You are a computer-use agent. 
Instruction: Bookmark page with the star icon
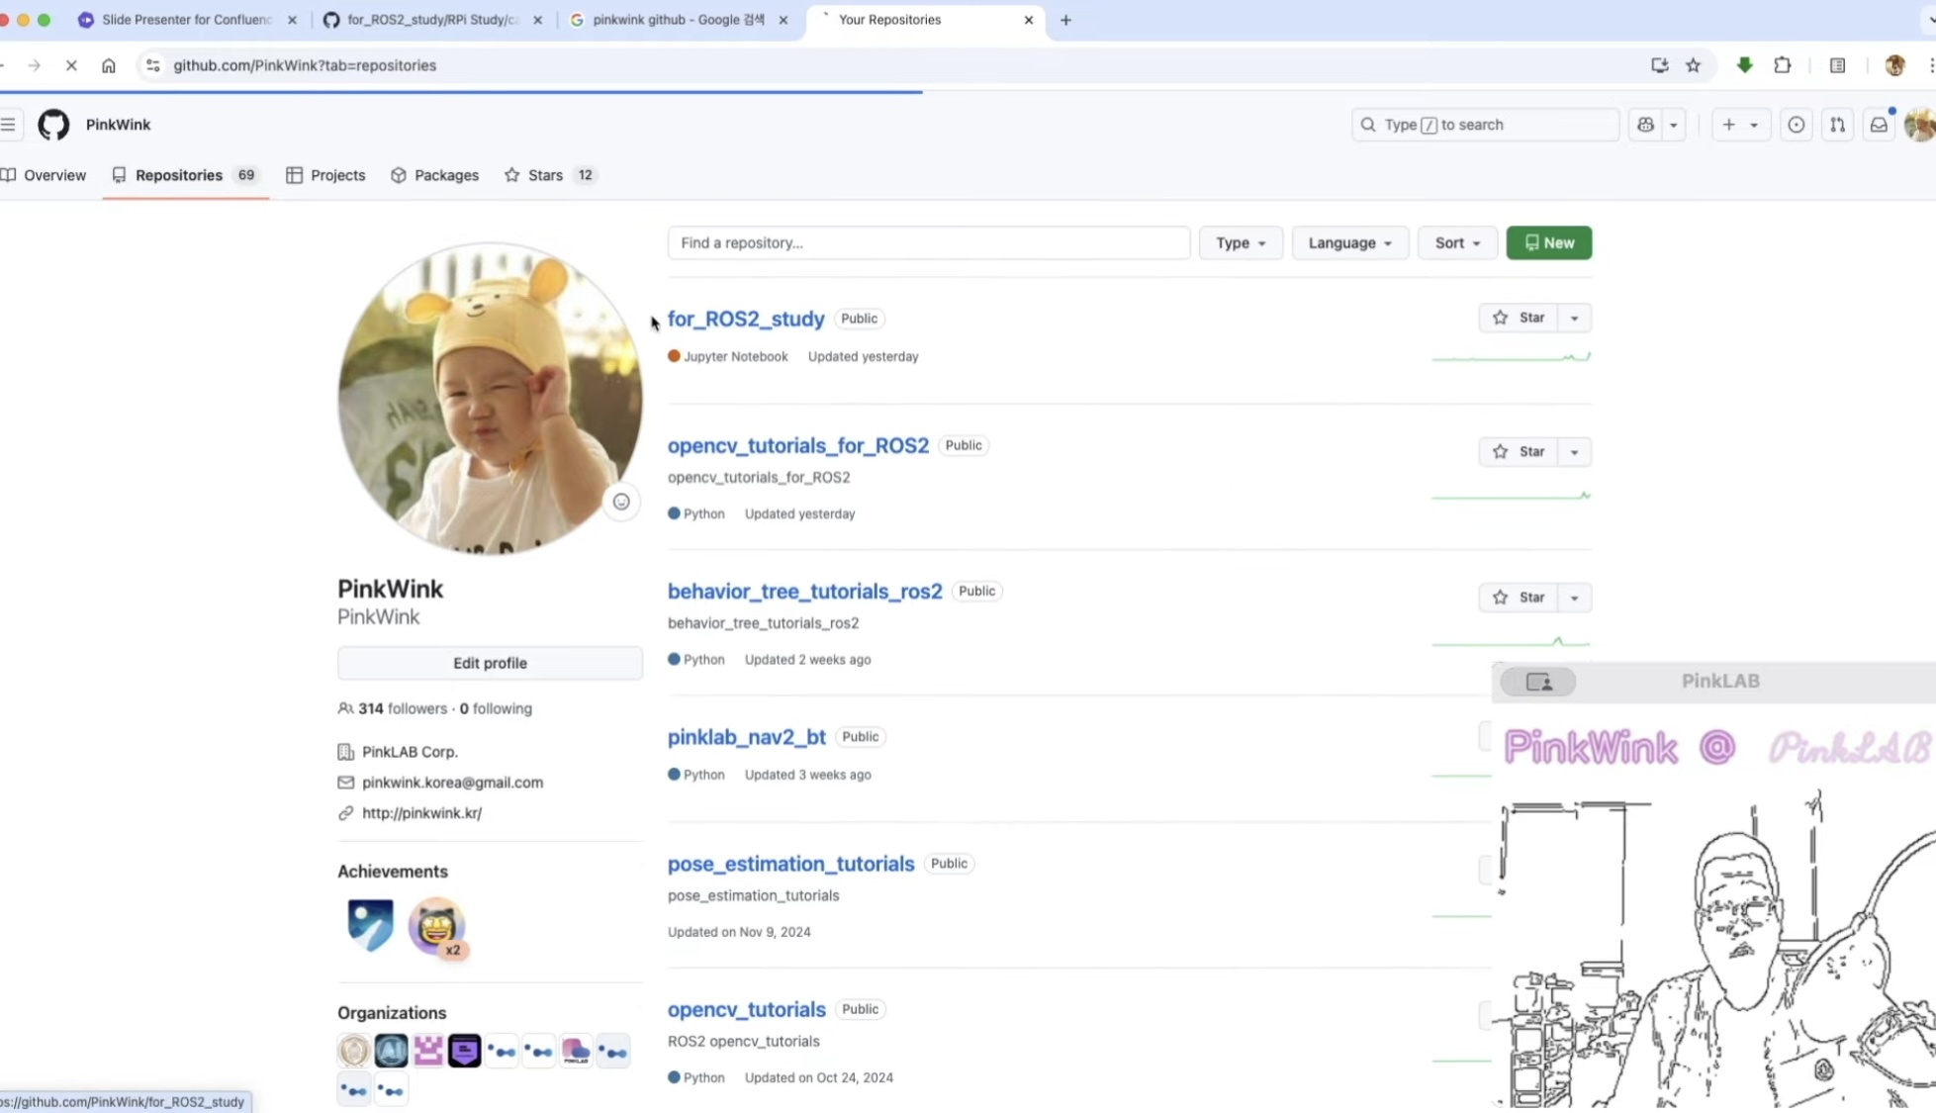tap(1693, 65)
